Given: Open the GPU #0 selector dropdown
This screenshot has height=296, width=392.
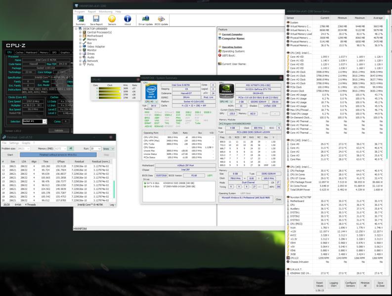Looking at the screenshot, I should (x=226, y=102).
